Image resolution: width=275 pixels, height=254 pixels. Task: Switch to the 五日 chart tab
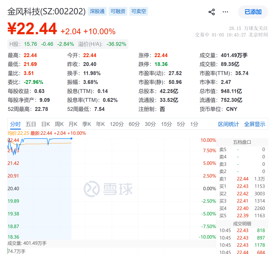(x=31, y=124)
